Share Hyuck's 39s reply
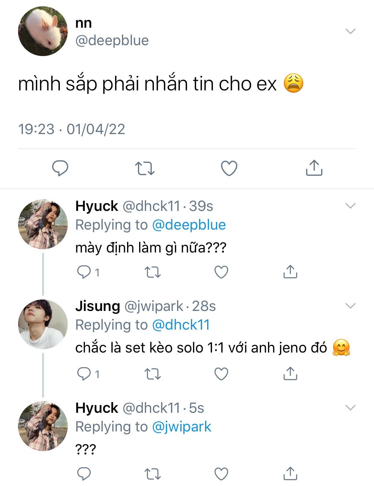Viewport: 374px width, 486px height. coord(290,271)
